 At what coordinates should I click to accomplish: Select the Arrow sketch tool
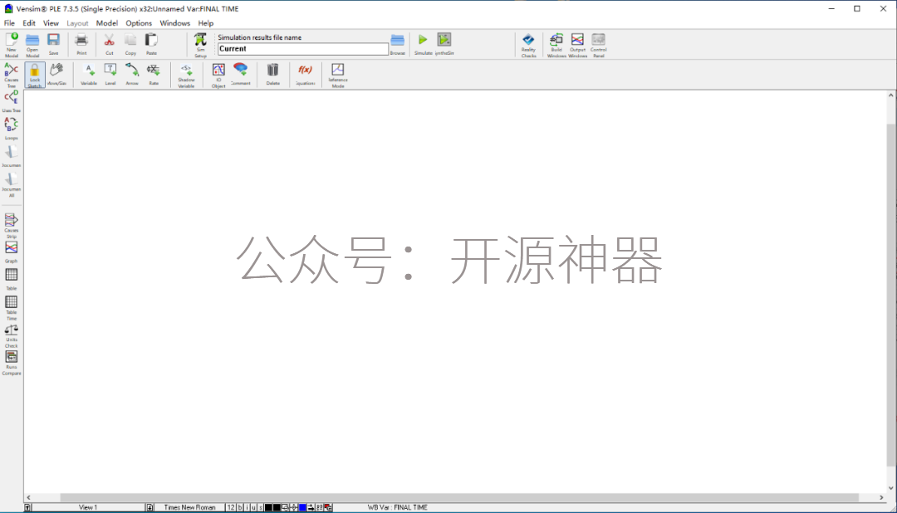point(132,75)
